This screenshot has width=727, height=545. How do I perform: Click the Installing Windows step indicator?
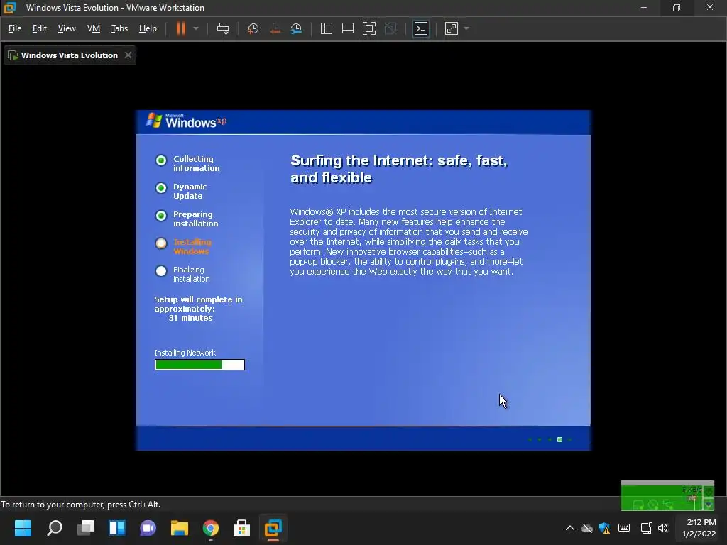point(161,243)
